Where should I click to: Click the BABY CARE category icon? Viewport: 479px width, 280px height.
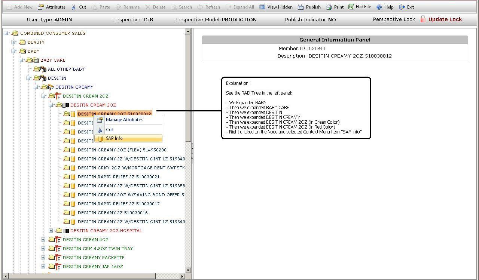click(x=36, y=60)
